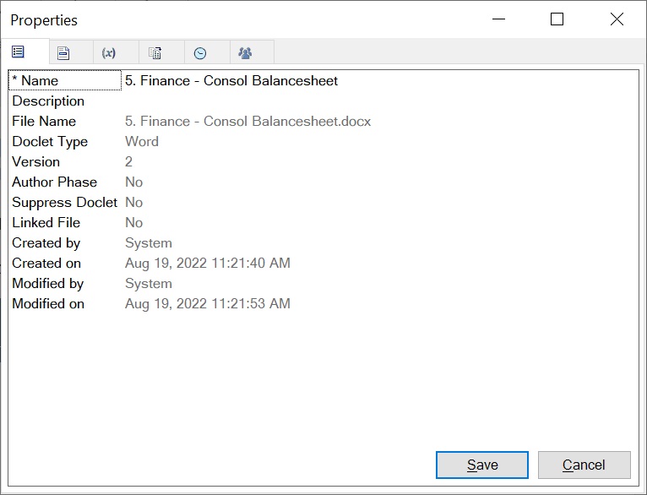The width and height of the screenshot is (647, 495).
Task: Click the Linked File 'No' value
Action: click(134, 222)
